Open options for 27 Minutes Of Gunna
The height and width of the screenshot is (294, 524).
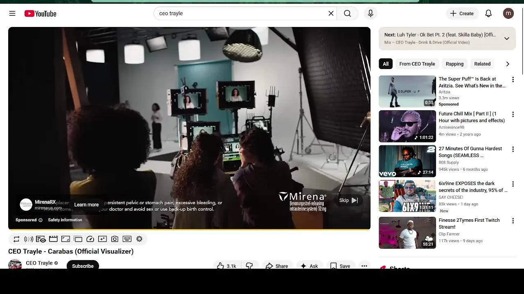coord(513,149)
